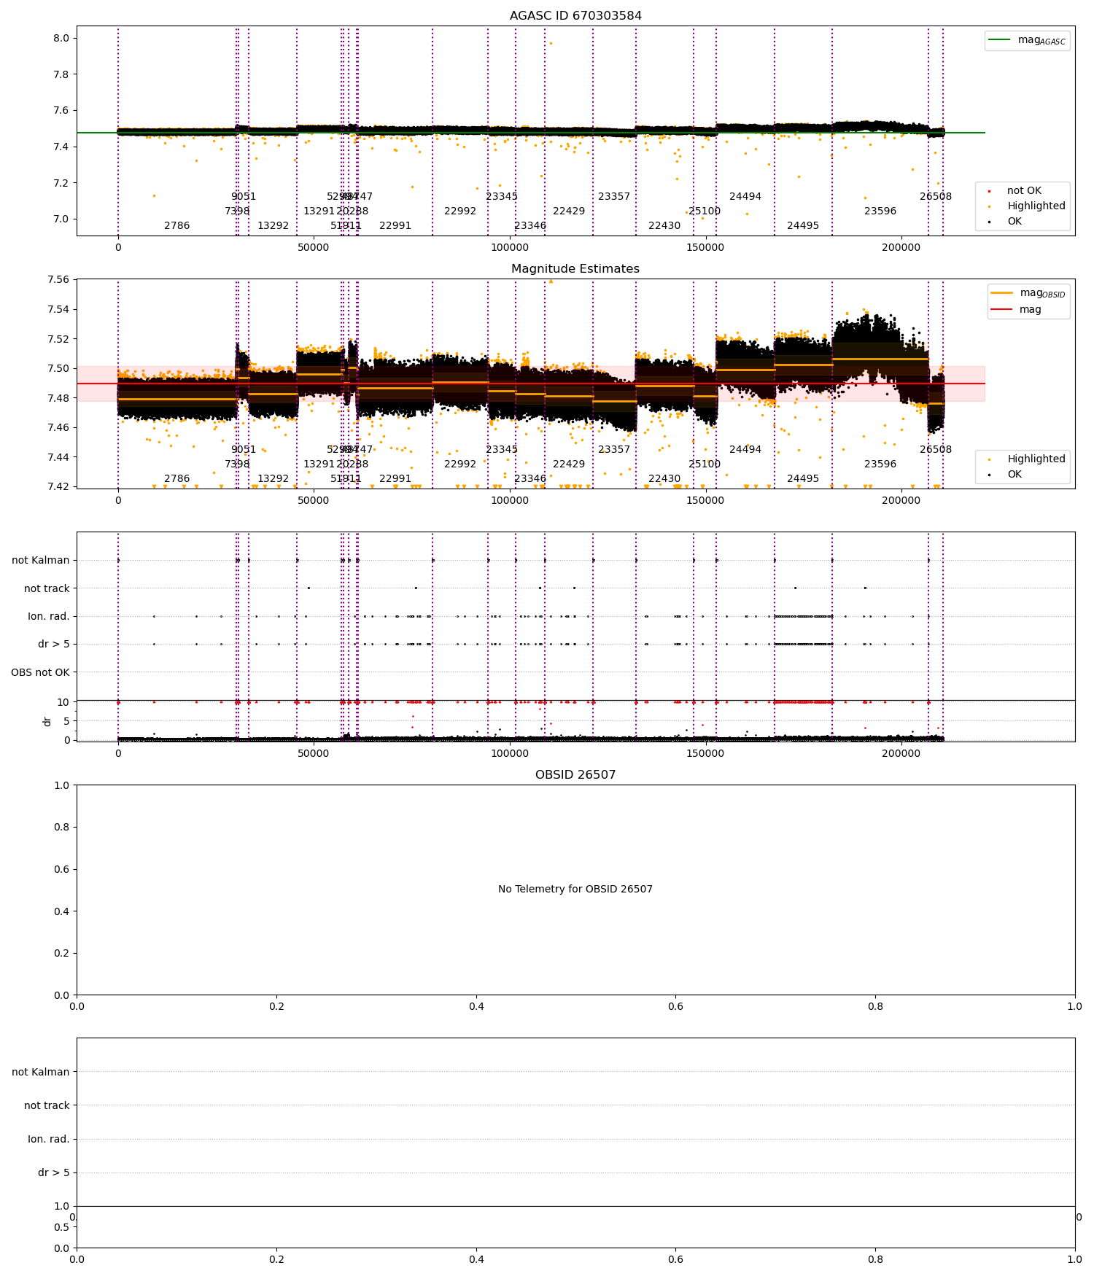Screen dimensions: 1094x1276
Task: Click OBSID label 22430 in top plot
Action: point(664,226)
